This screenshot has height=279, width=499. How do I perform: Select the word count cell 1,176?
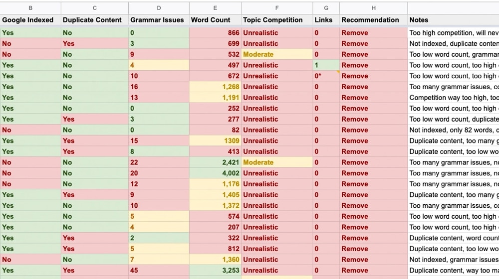pos(215,184)
